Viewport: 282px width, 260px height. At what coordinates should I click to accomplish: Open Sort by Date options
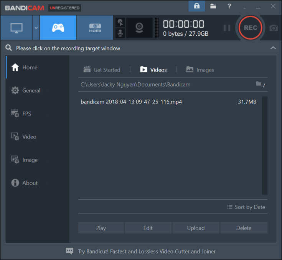(x=246, y=207)
